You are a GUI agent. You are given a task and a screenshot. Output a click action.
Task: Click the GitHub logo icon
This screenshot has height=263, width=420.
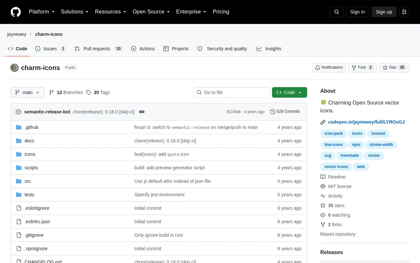(16, 12)
